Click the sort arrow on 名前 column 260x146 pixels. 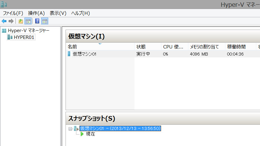[x=100, y=44]
